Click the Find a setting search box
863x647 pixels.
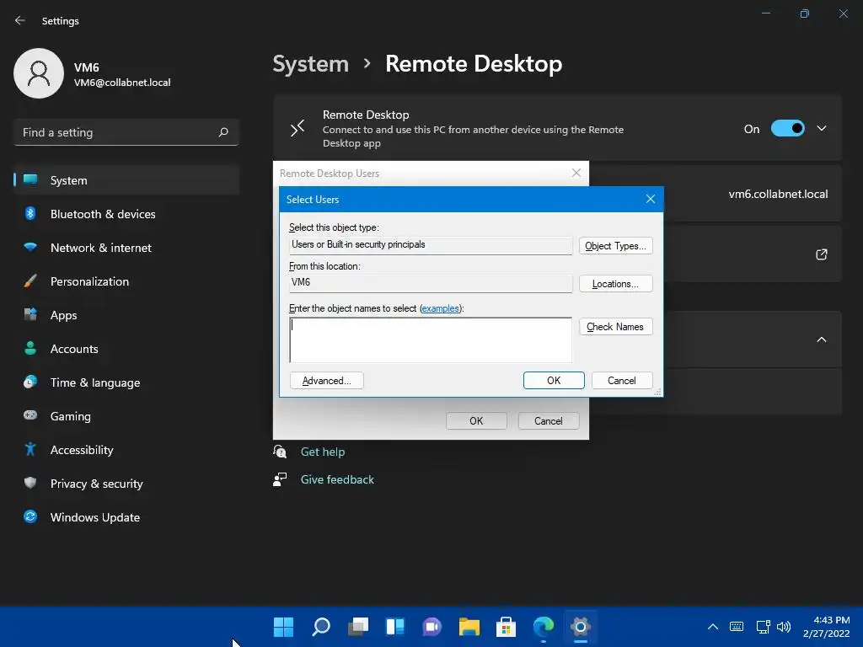(126, 132)
